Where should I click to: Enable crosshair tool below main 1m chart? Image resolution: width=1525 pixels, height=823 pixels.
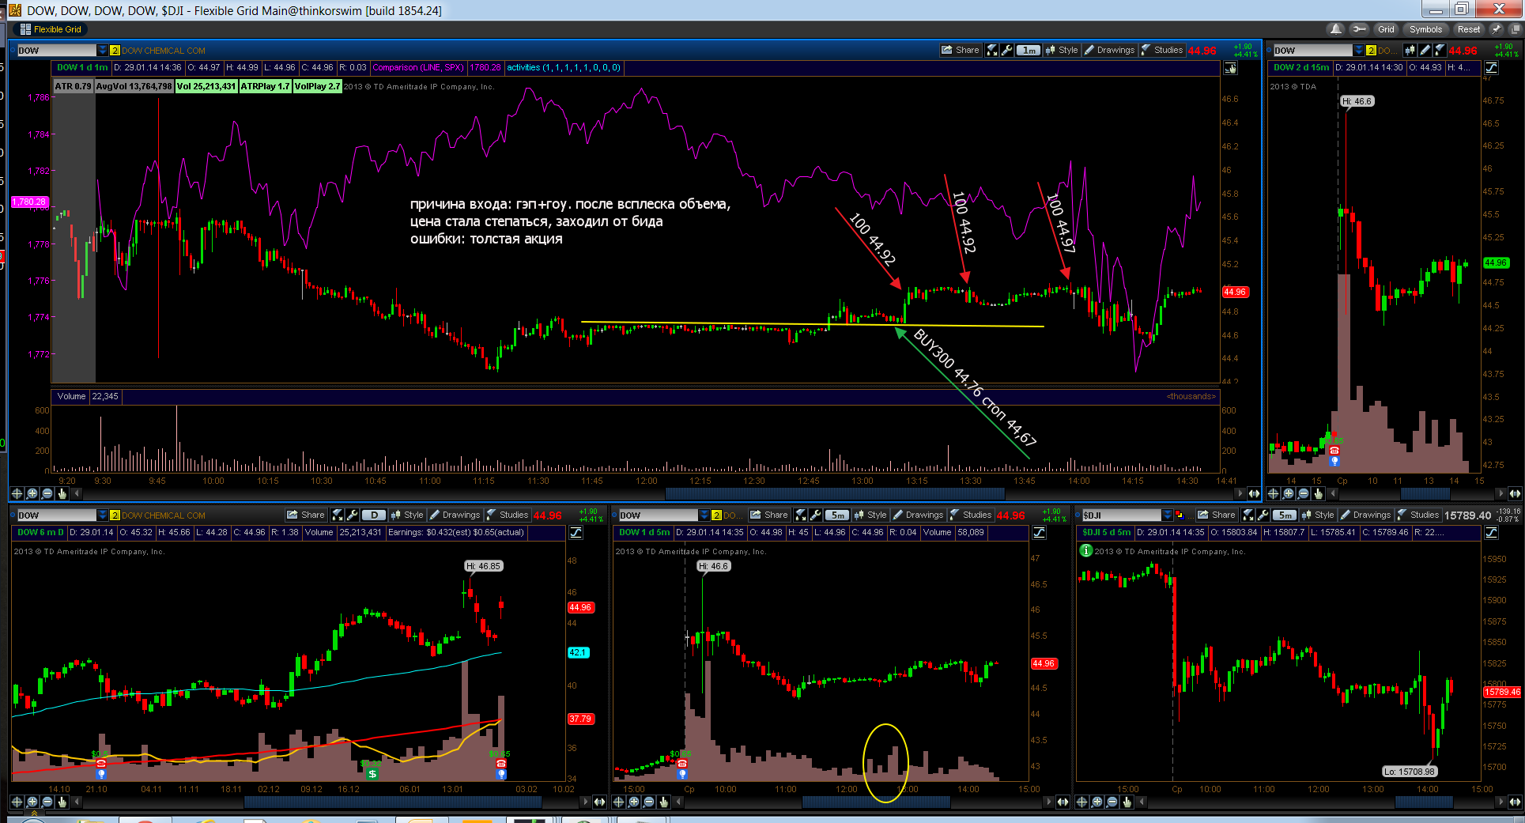pos(17,493)
